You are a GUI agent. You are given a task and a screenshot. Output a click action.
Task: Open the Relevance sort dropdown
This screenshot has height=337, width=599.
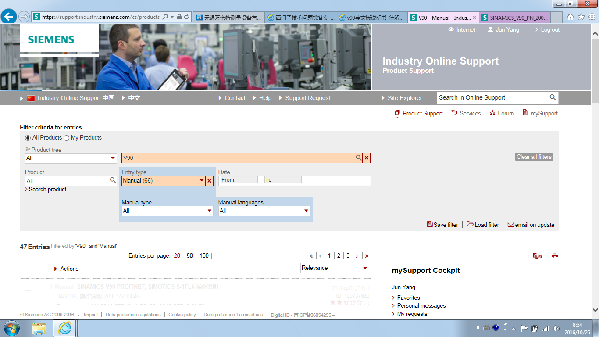(x=335, y=268)
